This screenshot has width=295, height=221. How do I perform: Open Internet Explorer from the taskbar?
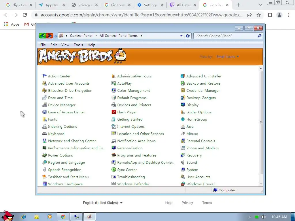[x=24, y=217]
